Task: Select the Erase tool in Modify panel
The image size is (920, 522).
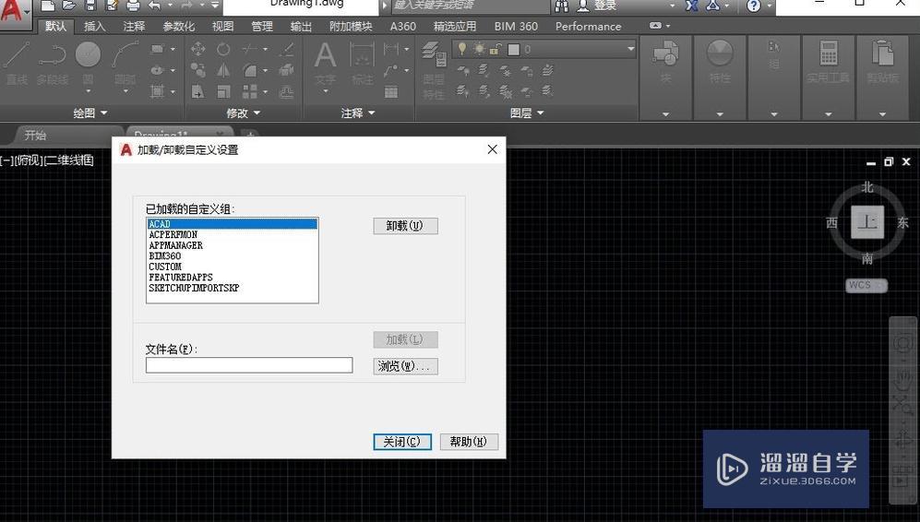Action: pyautogui.click(x=286, y=49)
